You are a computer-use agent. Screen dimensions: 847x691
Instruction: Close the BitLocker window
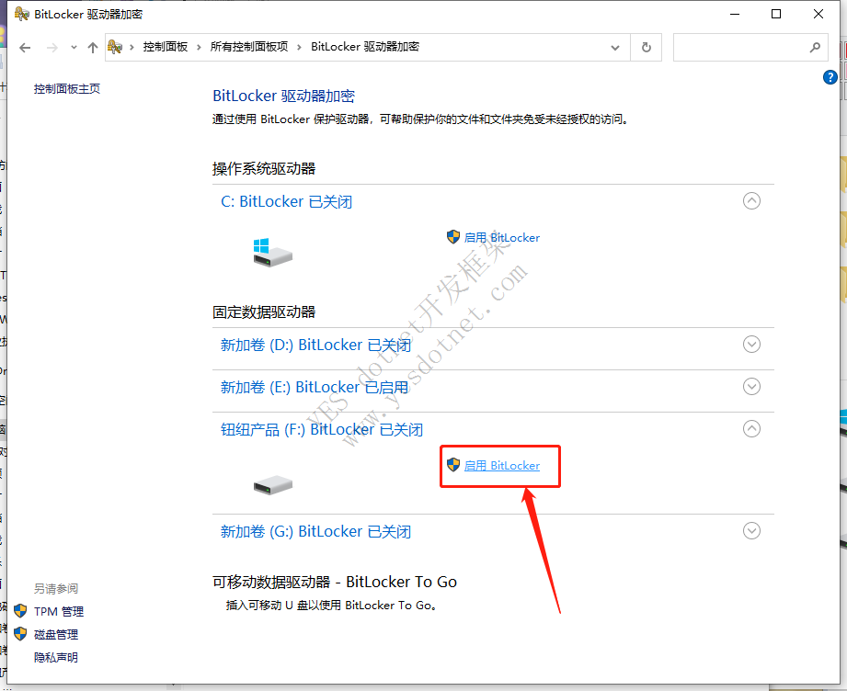[818, 14]
